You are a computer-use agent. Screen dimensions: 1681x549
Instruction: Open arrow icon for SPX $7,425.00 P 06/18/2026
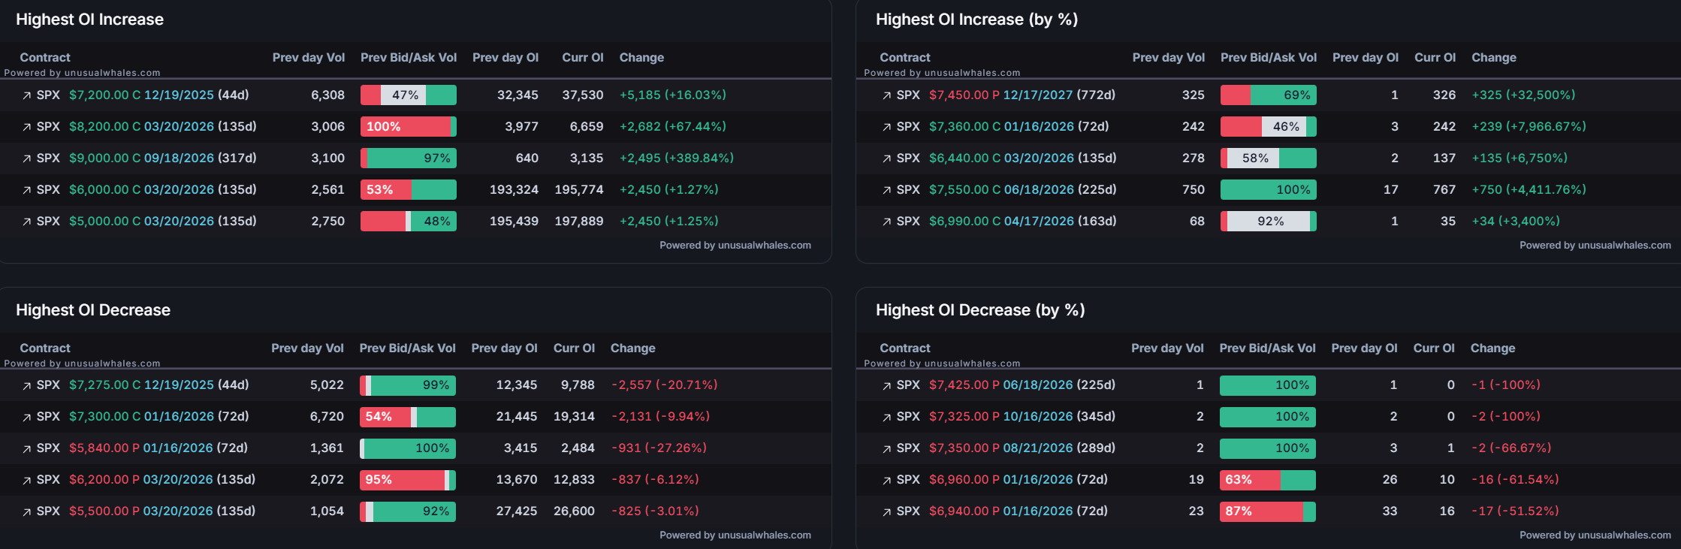click(x=886, y=385)
